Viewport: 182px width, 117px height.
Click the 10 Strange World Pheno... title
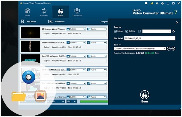(54, 29)
